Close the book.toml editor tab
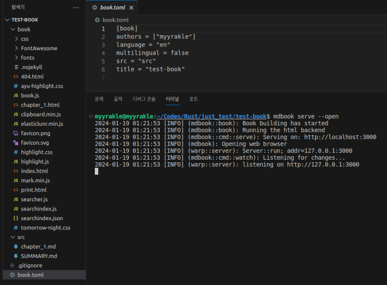The width and height of the screenshot is (387, 285). [131, 8]
